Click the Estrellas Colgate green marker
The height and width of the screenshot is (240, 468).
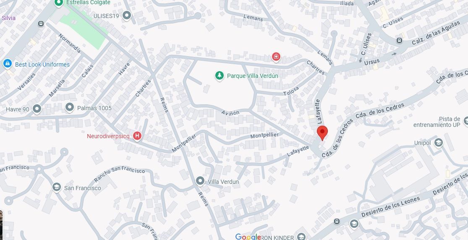(x=59, y=3)
